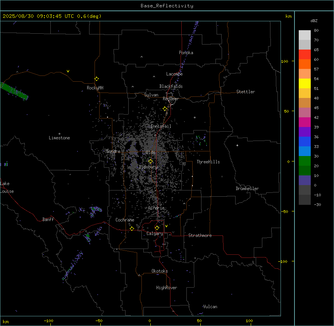Click the Stettler label
The height and width of the screenshot is (326, 334).
(x=246, y=92)
